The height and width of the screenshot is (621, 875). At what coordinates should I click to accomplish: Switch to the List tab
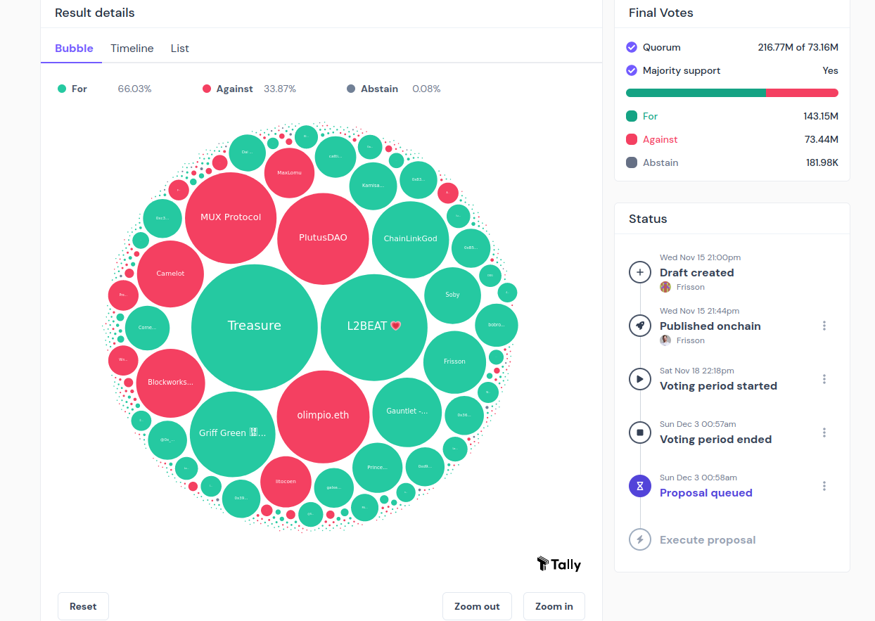(x=180, y=49)
